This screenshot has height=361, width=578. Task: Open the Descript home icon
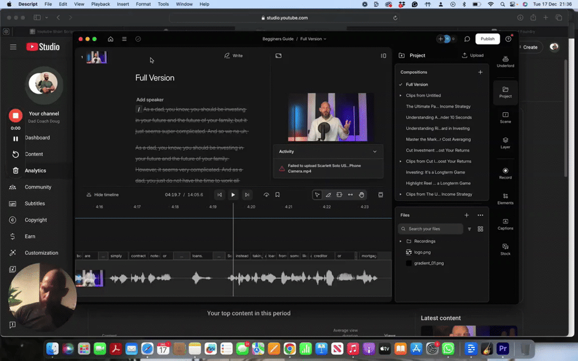pyautogui.click(x=111, y=39)
